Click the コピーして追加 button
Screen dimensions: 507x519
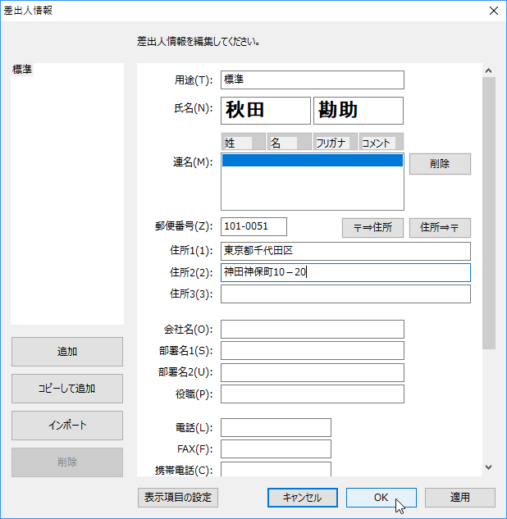(67, 389)
